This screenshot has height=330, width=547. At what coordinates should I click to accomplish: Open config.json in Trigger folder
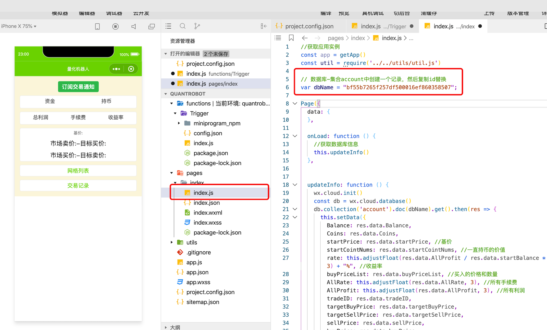click(216, 133)
